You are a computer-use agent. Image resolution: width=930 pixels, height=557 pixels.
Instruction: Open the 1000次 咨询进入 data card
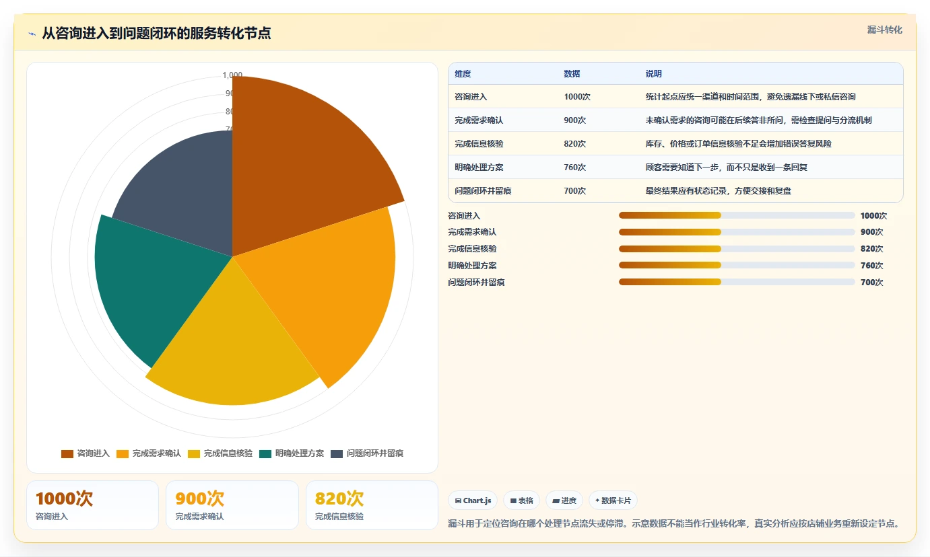pyautogui.click(x=92, y=505)
